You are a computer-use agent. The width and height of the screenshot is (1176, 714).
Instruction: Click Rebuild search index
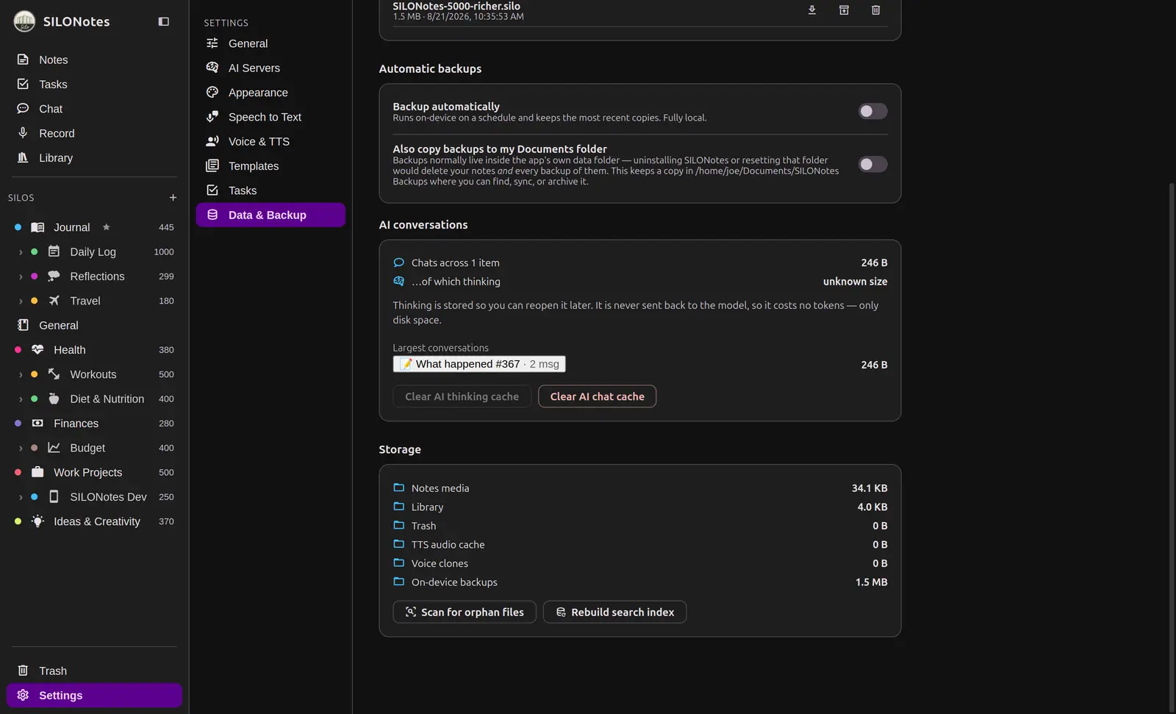(614, 612)
